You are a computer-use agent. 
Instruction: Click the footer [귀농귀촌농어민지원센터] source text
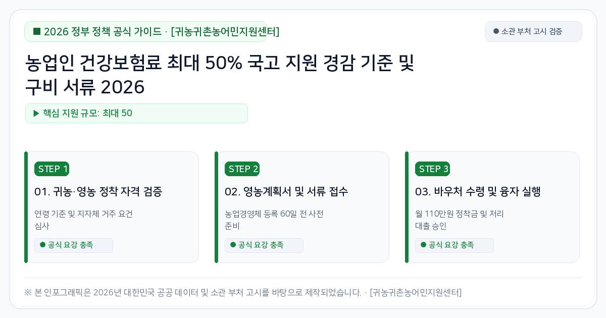[416, 292]
